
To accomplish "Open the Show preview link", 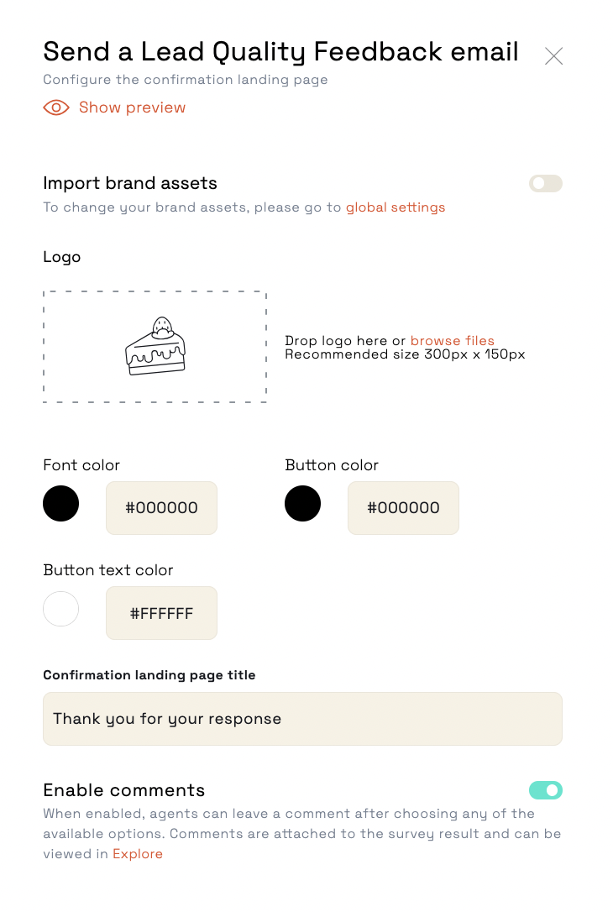I will pos(132,107).
